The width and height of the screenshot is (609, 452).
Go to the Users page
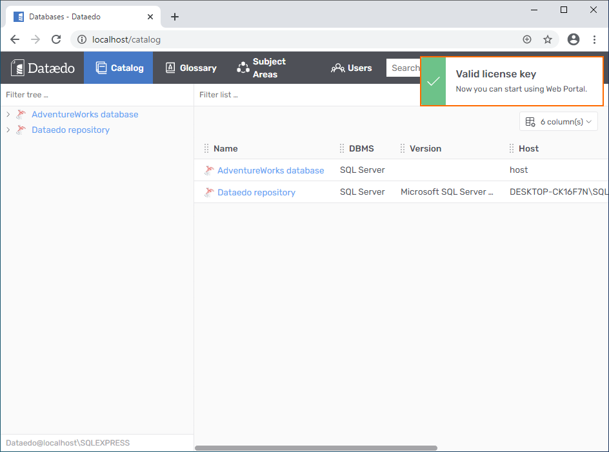(x=352, y=68)
